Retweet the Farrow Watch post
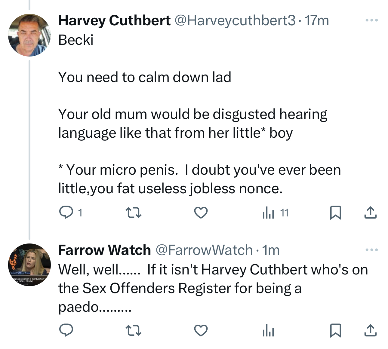This screenshot has height=349, width=388. 133,331
